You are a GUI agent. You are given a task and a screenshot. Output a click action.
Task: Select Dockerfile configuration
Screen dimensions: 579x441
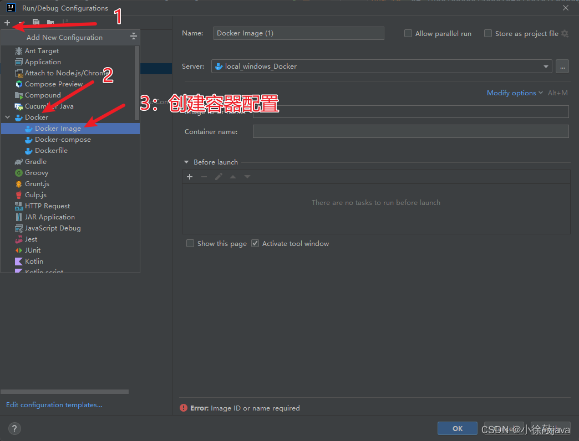coord(70,151)
